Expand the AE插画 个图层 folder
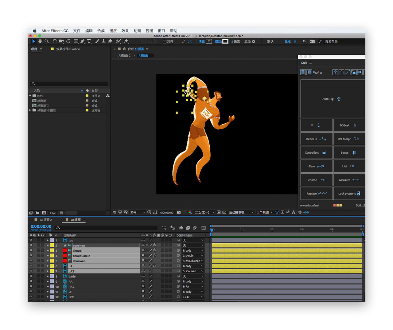The height and width of the screenshot is (330, 393). (x=30, y=110)
